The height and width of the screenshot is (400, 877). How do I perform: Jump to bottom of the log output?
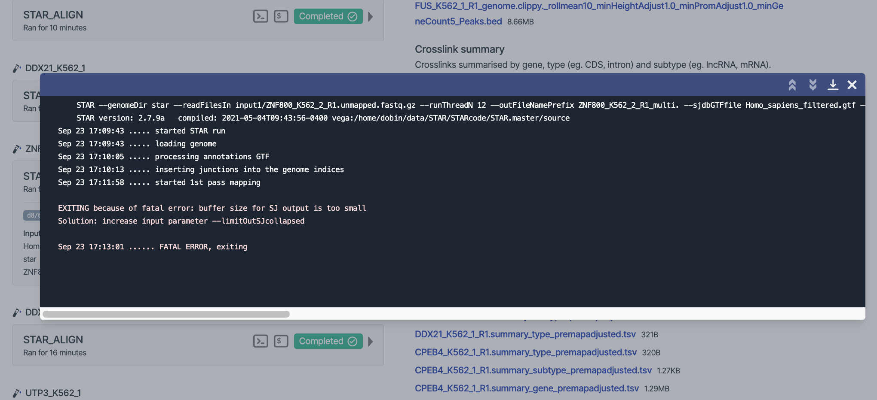(813, 85)
